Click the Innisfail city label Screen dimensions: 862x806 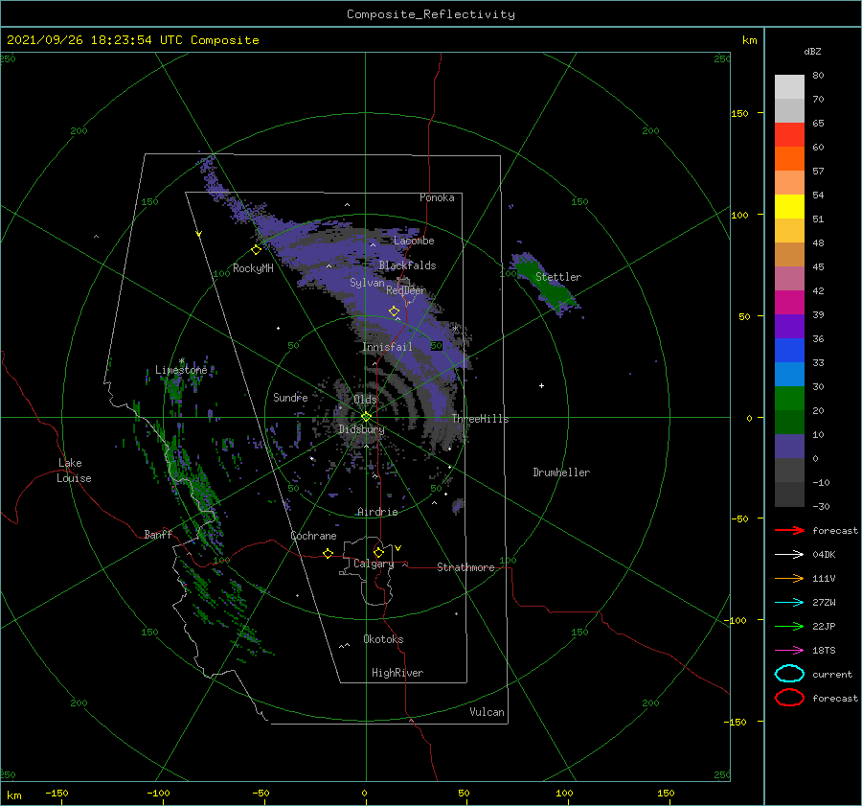387,347
